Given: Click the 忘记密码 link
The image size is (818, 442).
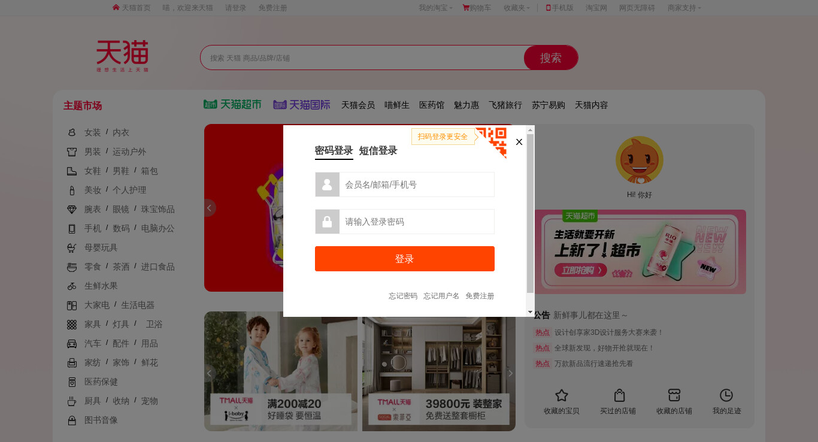Looking at the screenshot, I should point(403,296).
